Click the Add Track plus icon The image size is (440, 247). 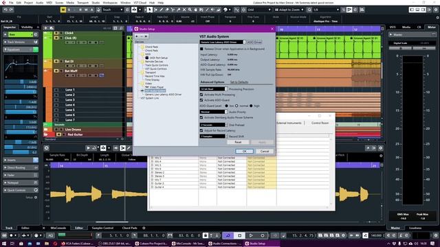click(x=45, y=28)
